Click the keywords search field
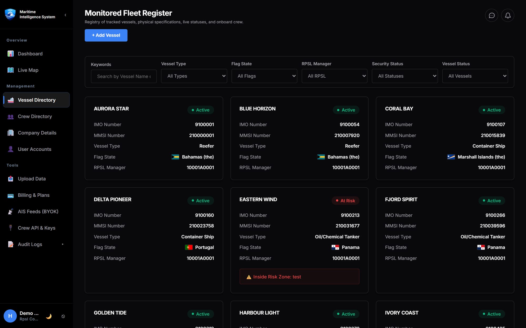The height and width of the screenshot is (328, 526). (x=124, y=76)
